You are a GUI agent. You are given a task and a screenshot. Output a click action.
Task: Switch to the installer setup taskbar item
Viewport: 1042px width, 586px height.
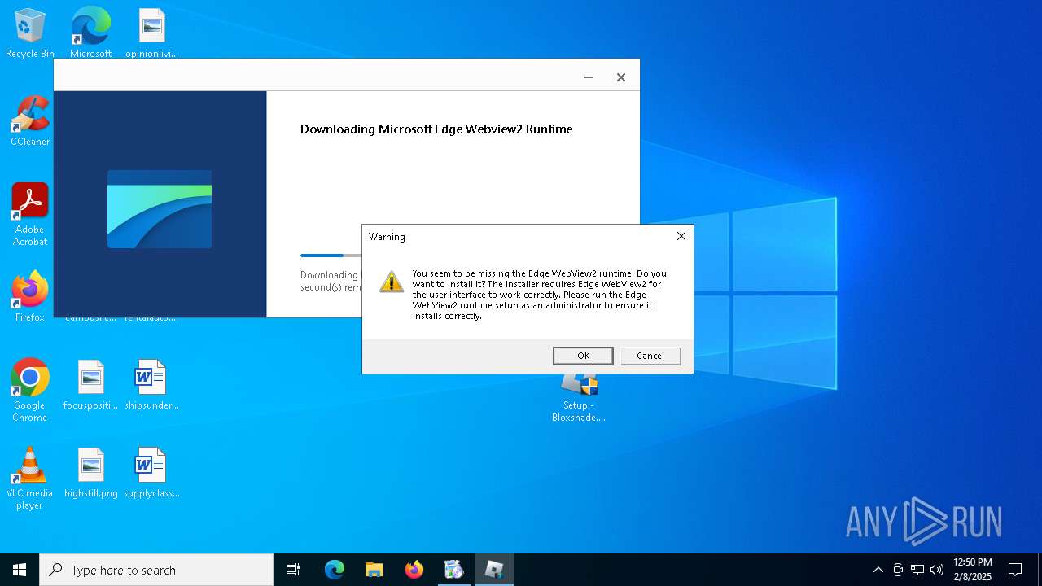454,570
